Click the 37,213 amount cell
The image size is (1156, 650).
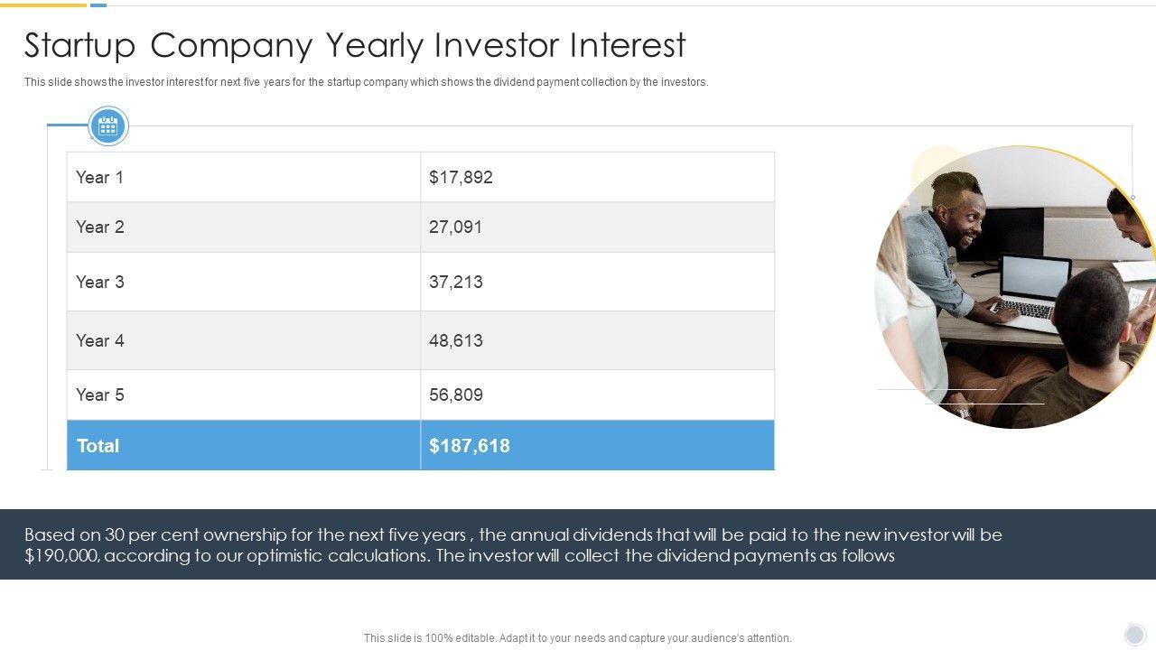pyautogui.click(x=597, y=282)
